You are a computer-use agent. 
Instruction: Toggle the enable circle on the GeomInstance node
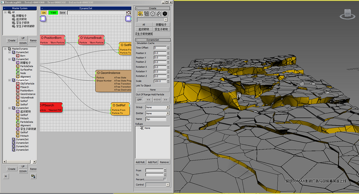click(99, 73)
